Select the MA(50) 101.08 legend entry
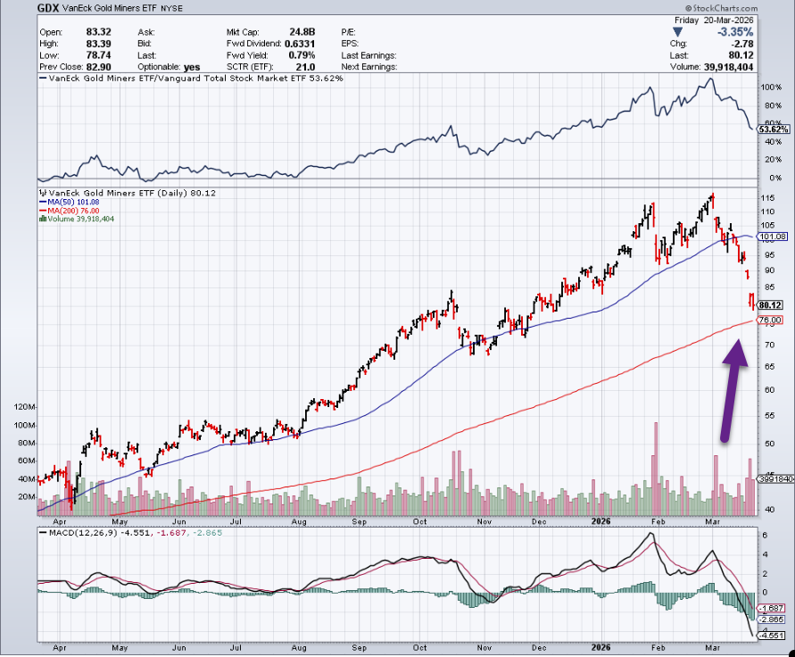Screen dimensions: 795x657 68,202
